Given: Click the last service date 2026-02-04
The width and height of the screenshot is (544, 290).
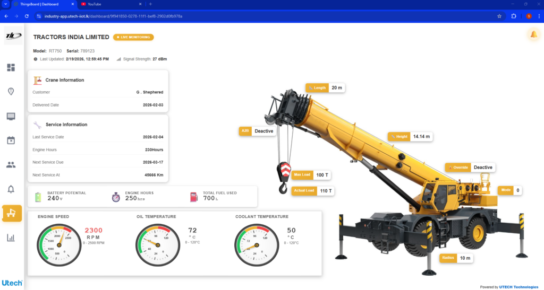Looking at the screenshot, I should (153, 137).
